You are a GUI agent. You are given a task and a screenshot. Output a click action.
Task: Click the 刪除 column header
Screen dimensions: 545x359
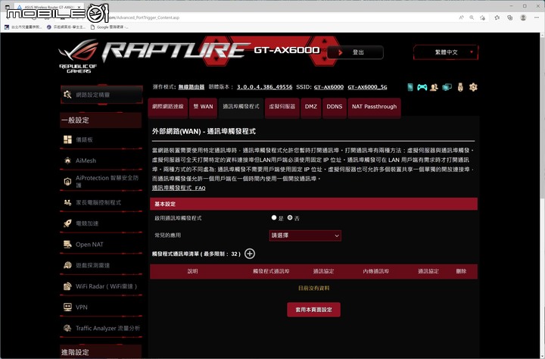(x=461, y=271)
